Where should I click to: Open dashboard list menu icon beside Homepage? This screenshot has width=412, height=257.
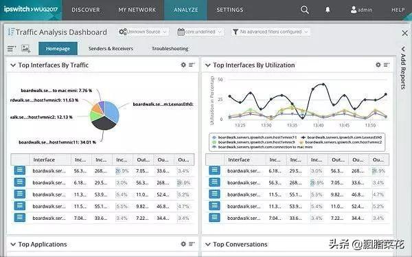point(12,49)
